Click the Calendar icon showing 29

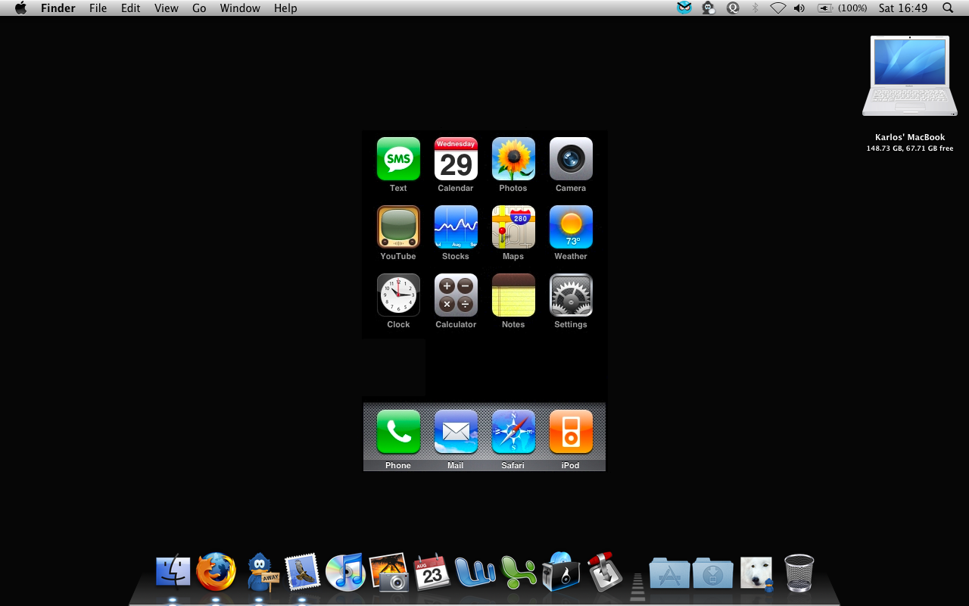[x=456, y=158]
